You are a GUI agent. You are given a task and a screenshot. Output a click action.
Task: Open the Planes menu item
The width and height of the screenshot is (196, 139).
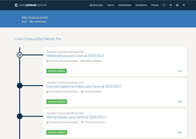click(155, 5)
